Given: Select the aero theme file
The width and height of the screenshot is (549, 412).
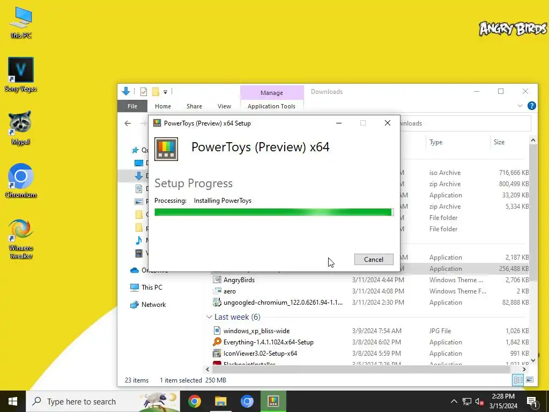Looking at the screenshot, I should click(x=224, y=291).
